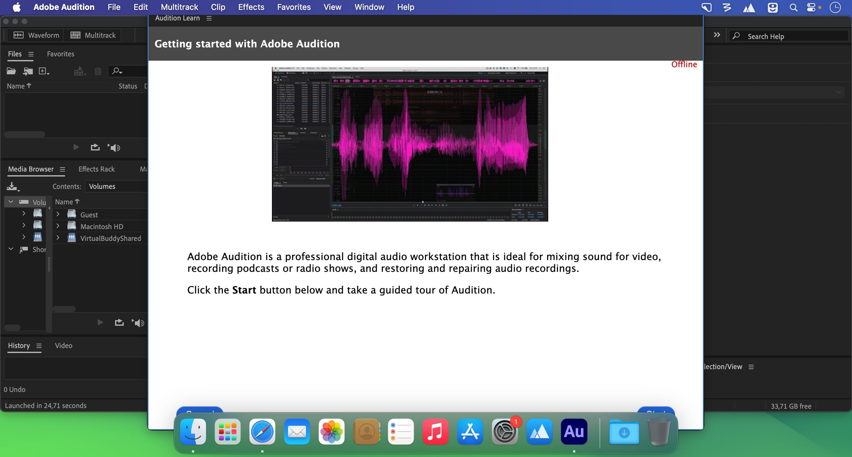The height and width of the screenshot is (457, 852).
Task: Collapse the Shortcuts node in the folder tree
Action: (11, 249)
